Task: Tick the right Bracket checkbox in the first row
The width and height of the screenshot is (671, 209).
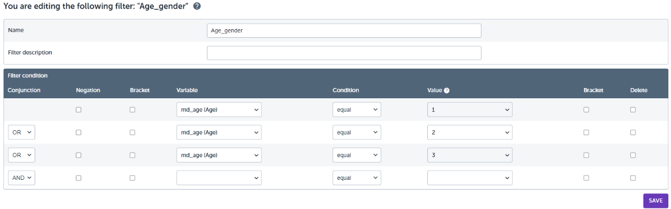Action: pyautogui.click(x=586, y=110)
